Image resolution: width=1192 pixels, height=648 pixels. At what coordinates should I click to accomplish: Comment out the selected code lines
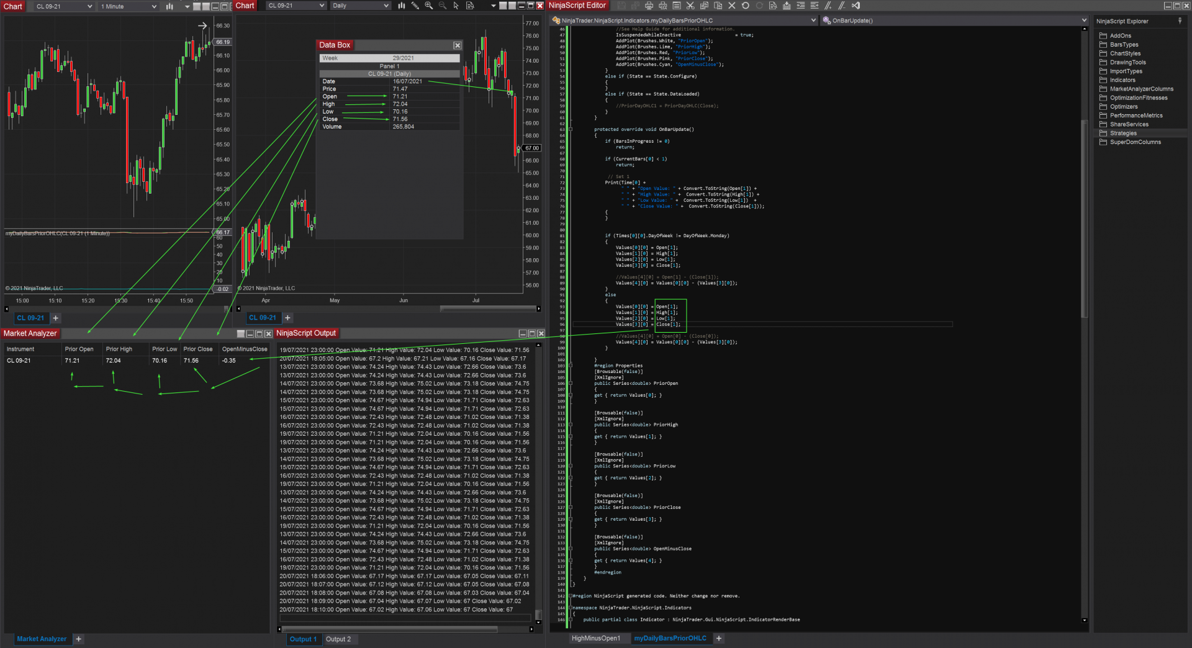[x=828, y=6]
